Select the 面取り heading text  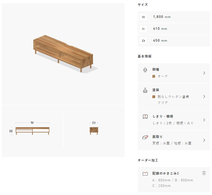[157, 137]
